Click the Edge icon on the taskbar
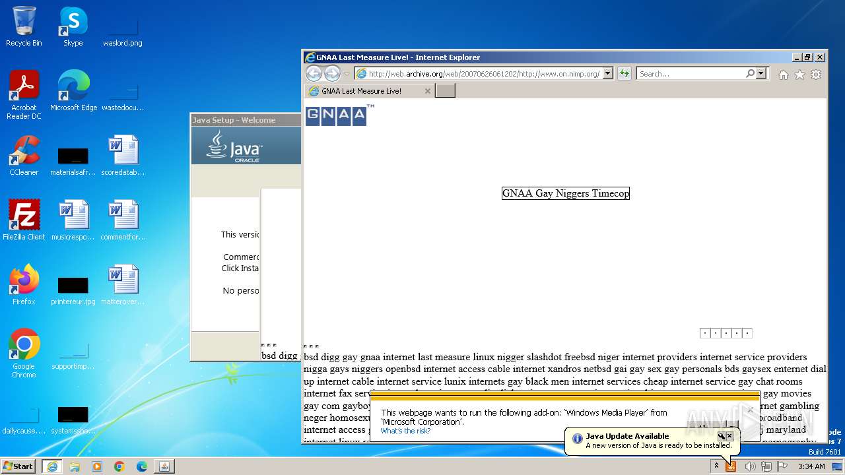The image size is (845, 475). tap(142, 466)
